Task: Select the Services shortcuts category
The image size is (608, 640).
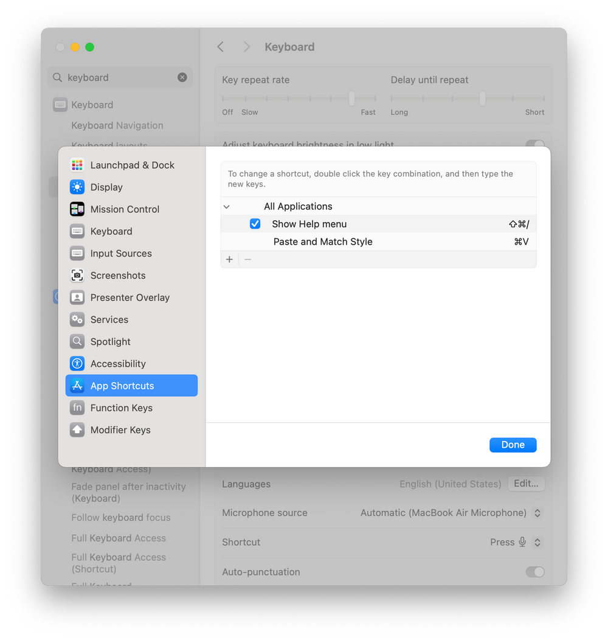Action: coord(131,319)
